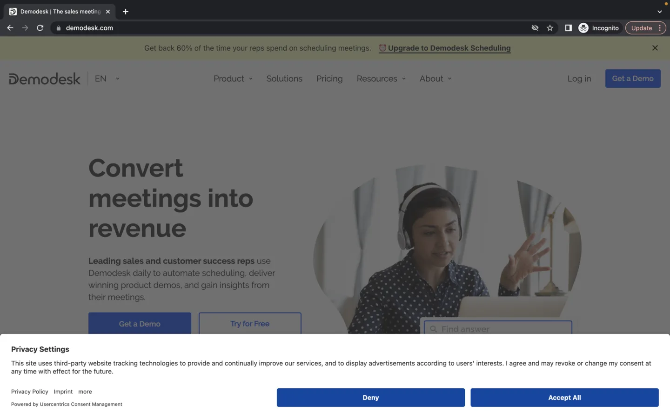This screenshot has width=670, height=418.
Task: Close the Demodesk browser tab
Action: coord(108,12)
